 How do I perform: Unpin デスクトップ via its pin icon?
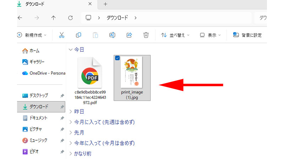(62, 95)
